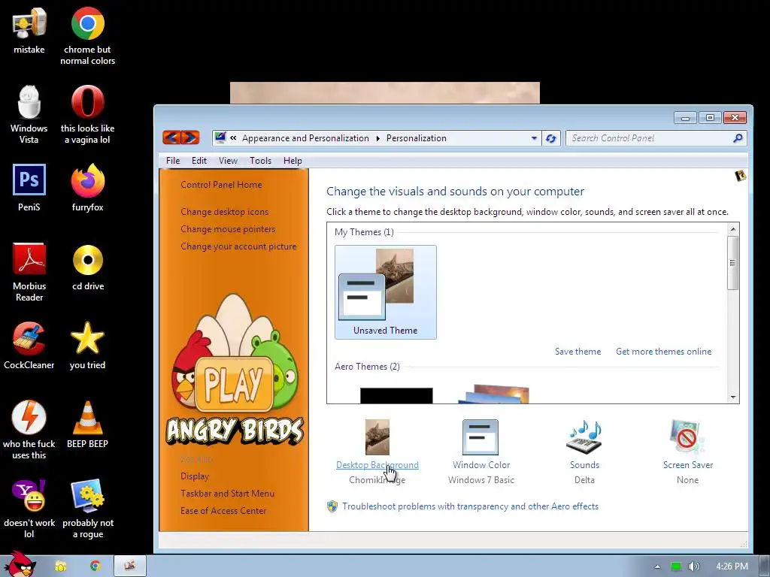Click the help icon at top right

740,176
